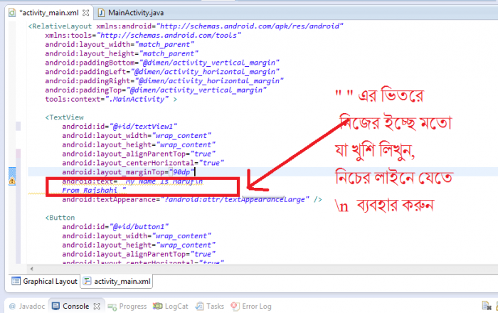Open the Error Log view
The image size is (498, 313).
(x=251, y=307)
